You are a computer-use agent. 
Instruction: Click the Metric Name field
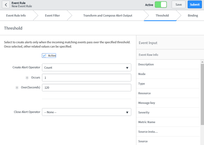point(147,122)
